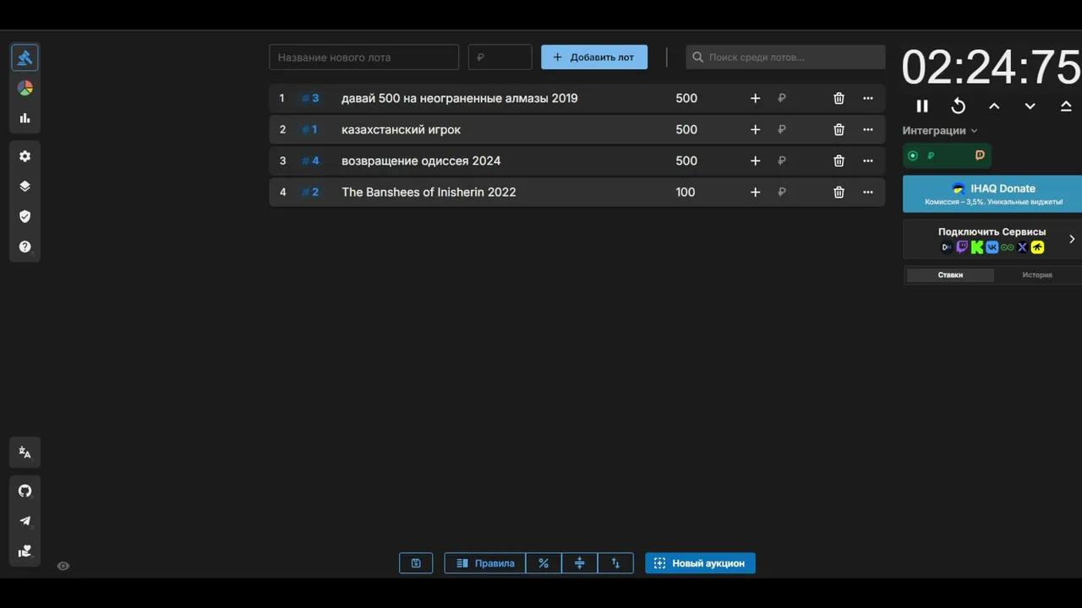
Task: Start Новый аукцион
Action: point(700,563)
